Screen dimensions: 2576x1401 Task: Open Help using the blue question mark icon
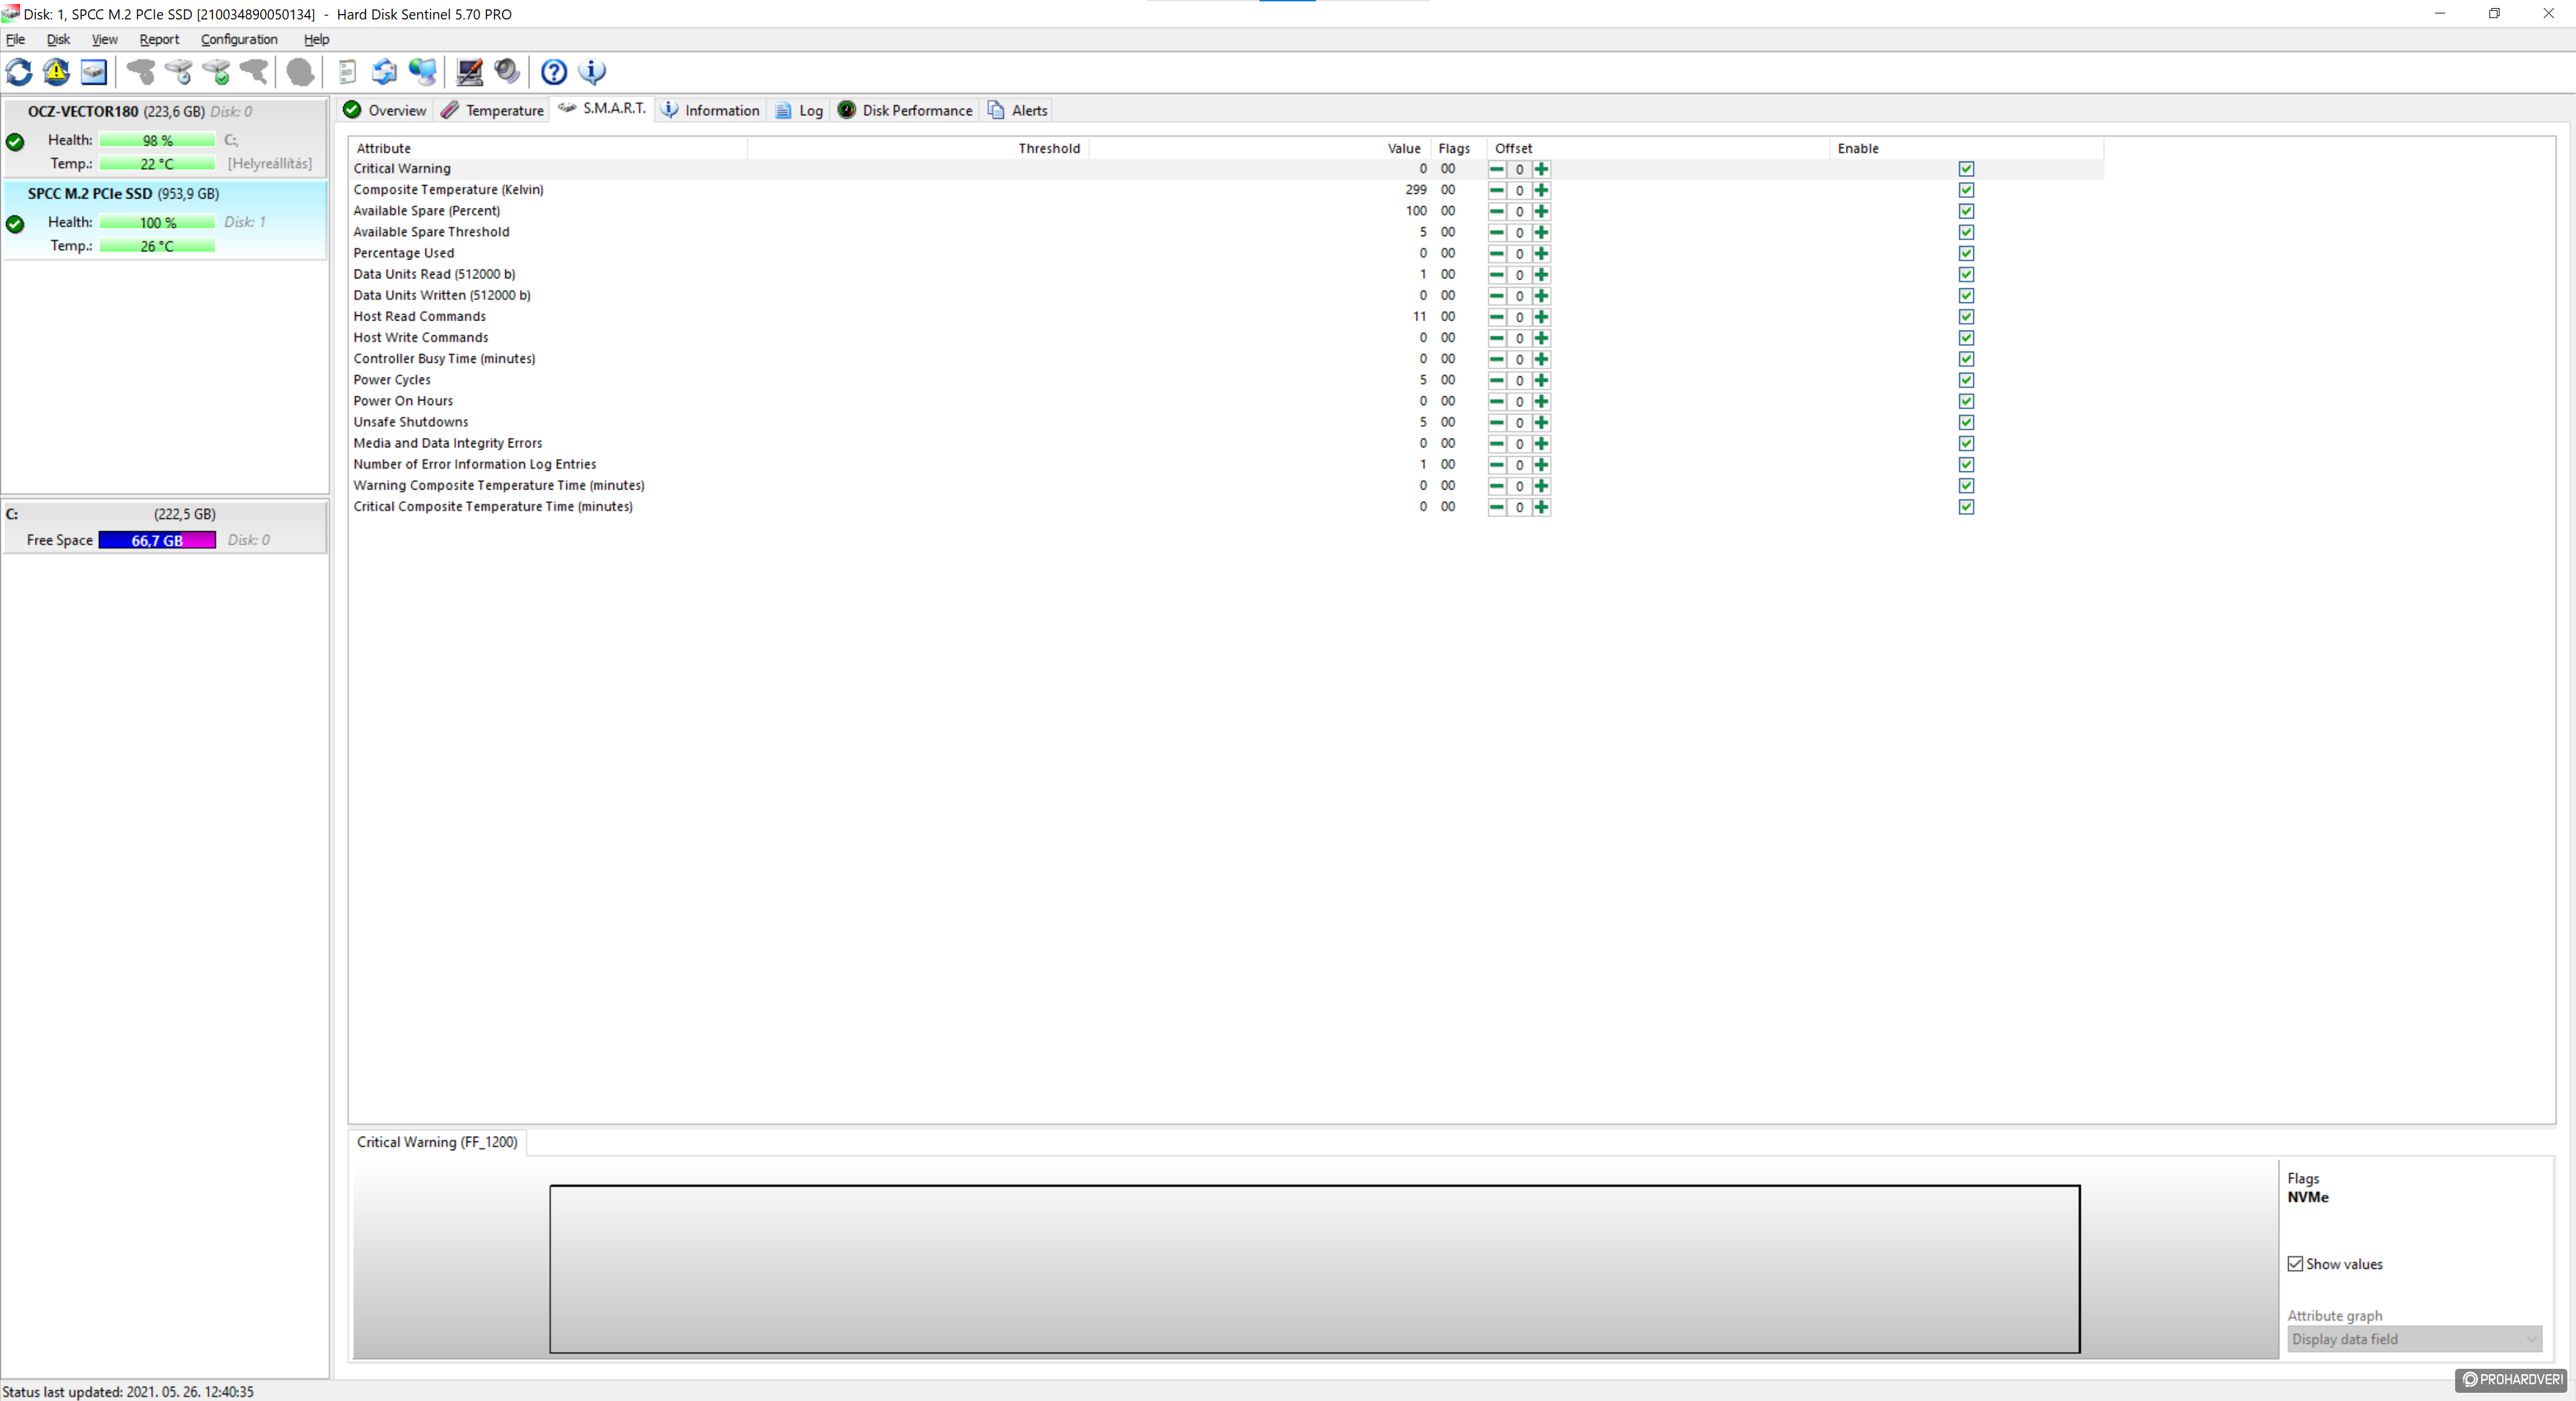(554, 72)
